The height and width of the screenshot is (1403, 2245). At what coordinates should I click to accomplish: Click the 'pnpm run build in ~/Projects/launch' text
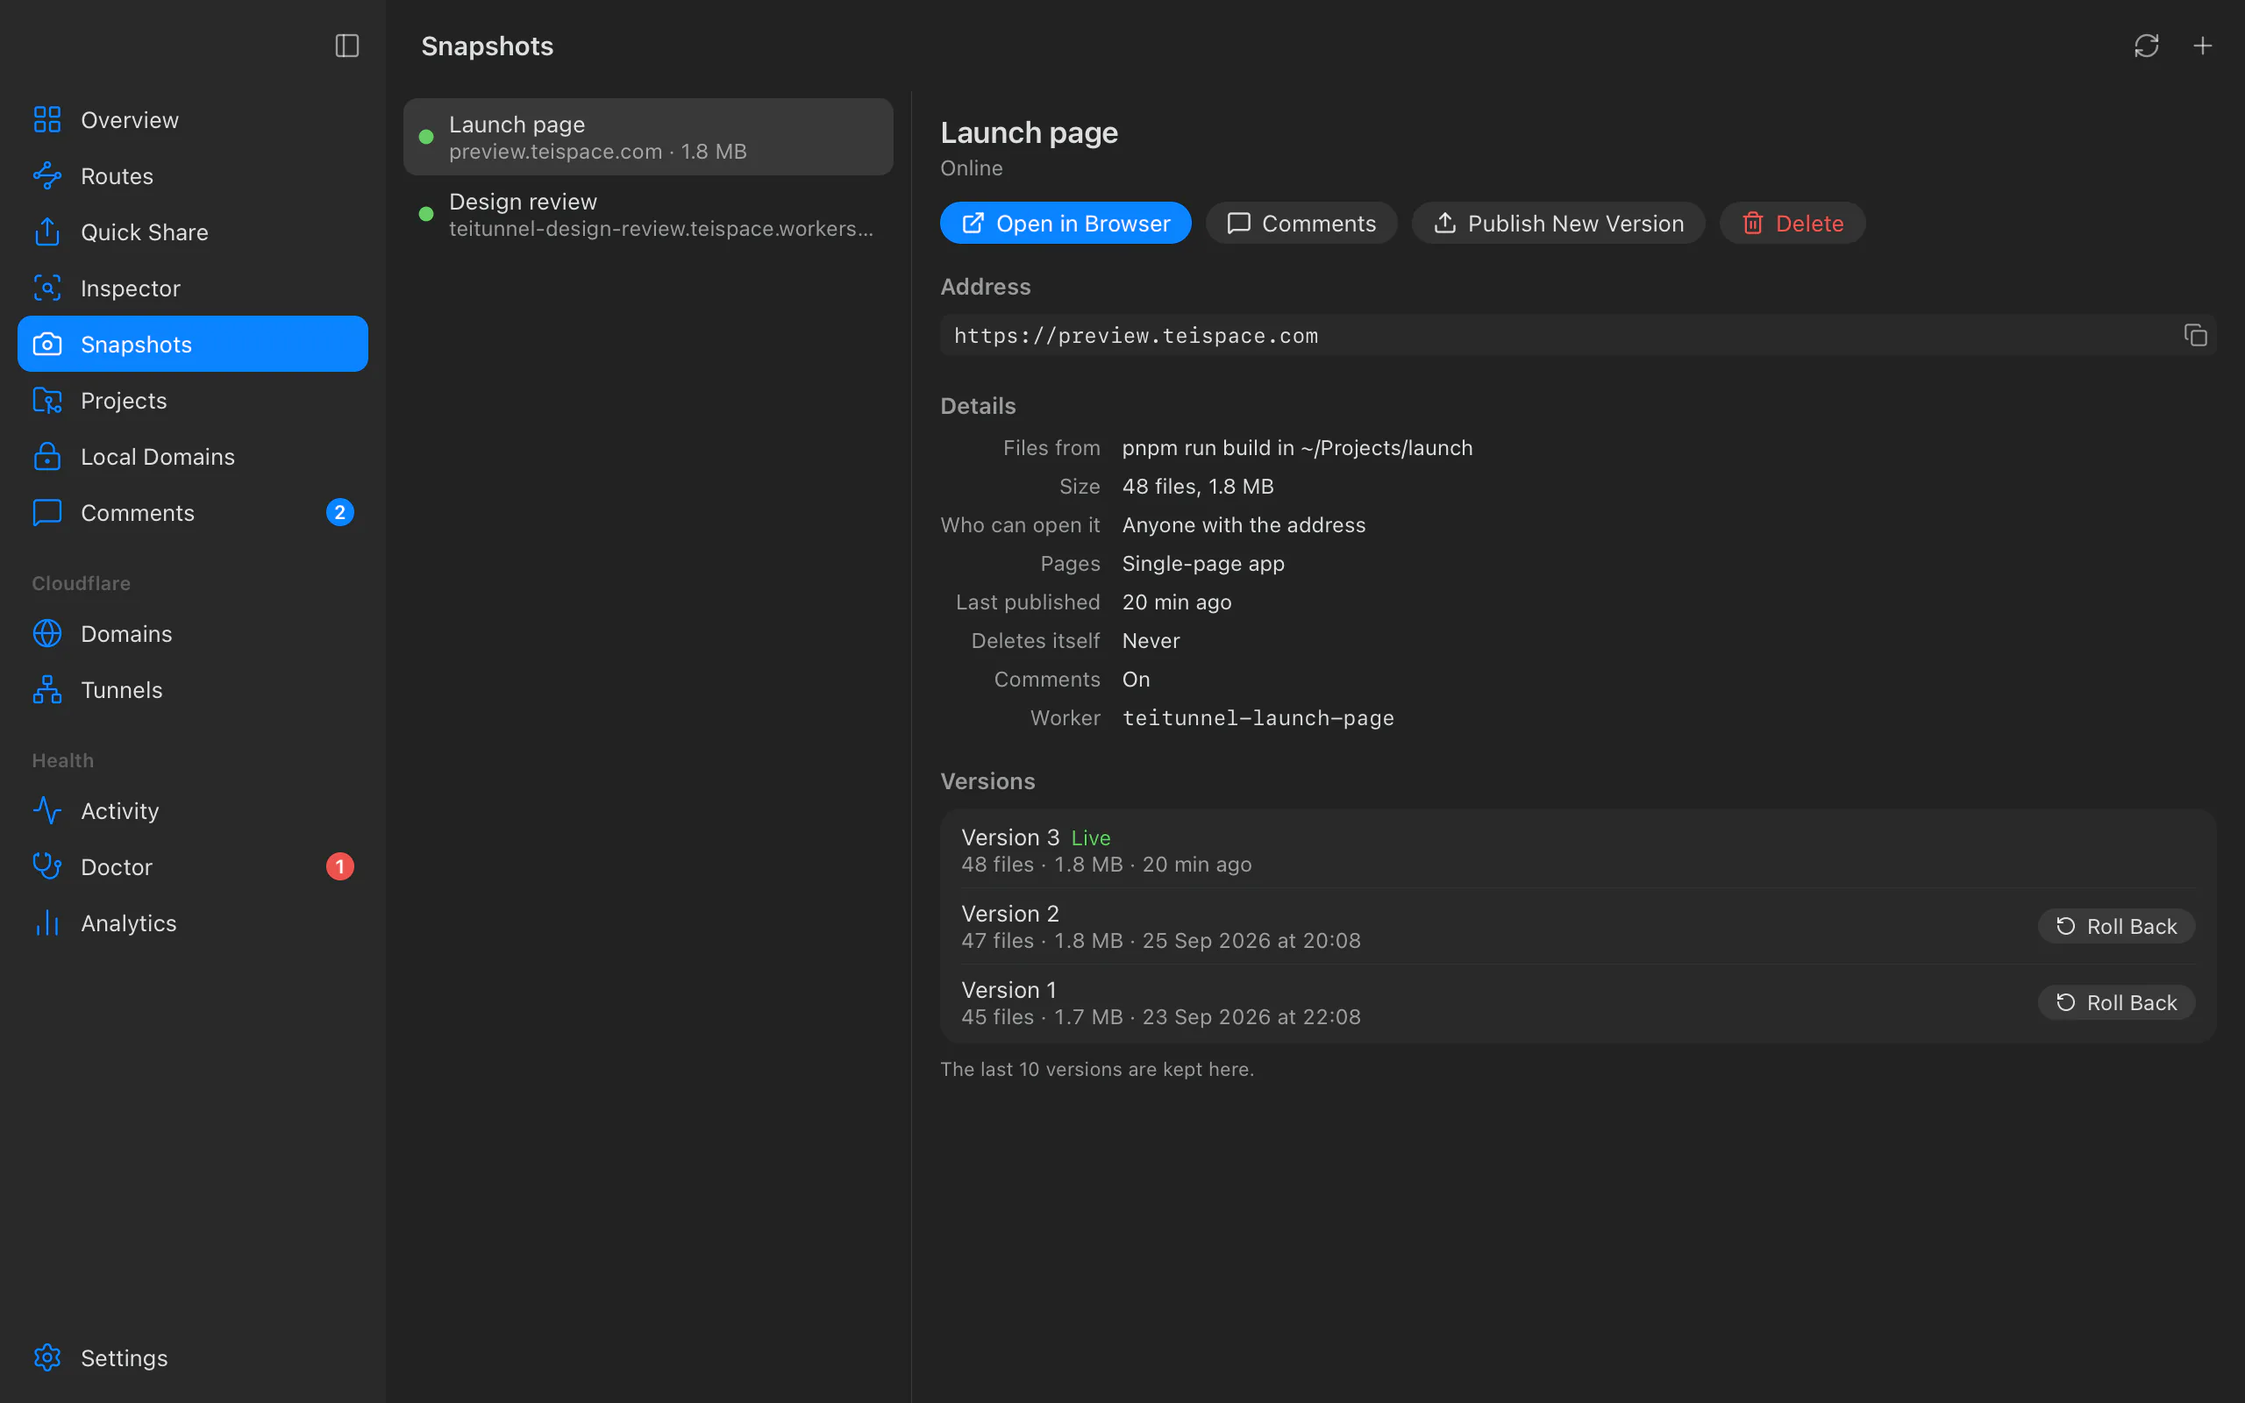pos(1297,448)
